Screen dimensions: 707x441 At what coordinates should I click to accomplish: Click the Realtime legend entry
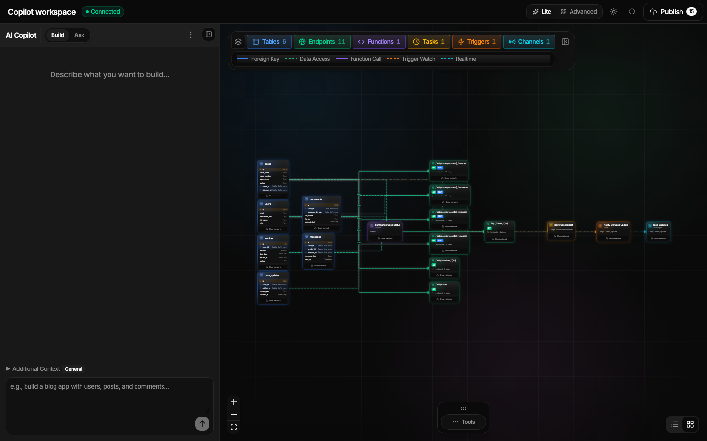coord(459,59)
